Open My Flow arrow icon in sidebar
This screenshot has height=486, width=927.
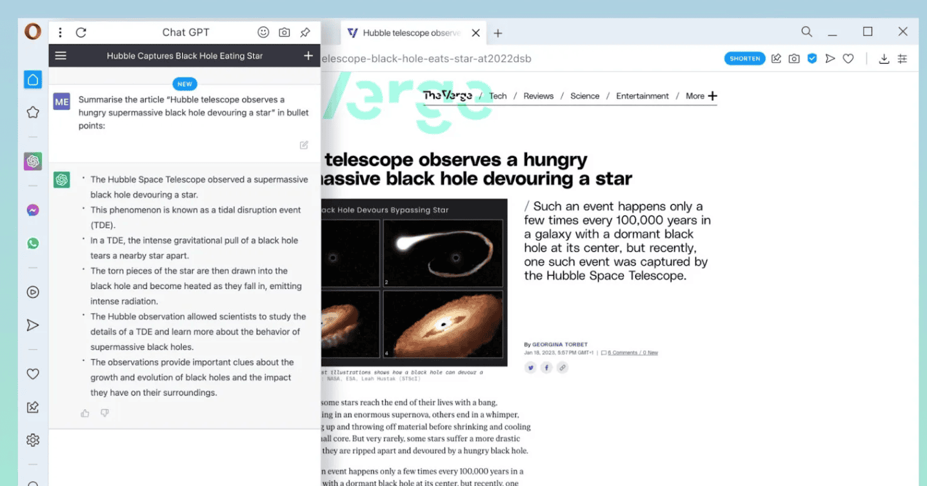pos(33,325)
